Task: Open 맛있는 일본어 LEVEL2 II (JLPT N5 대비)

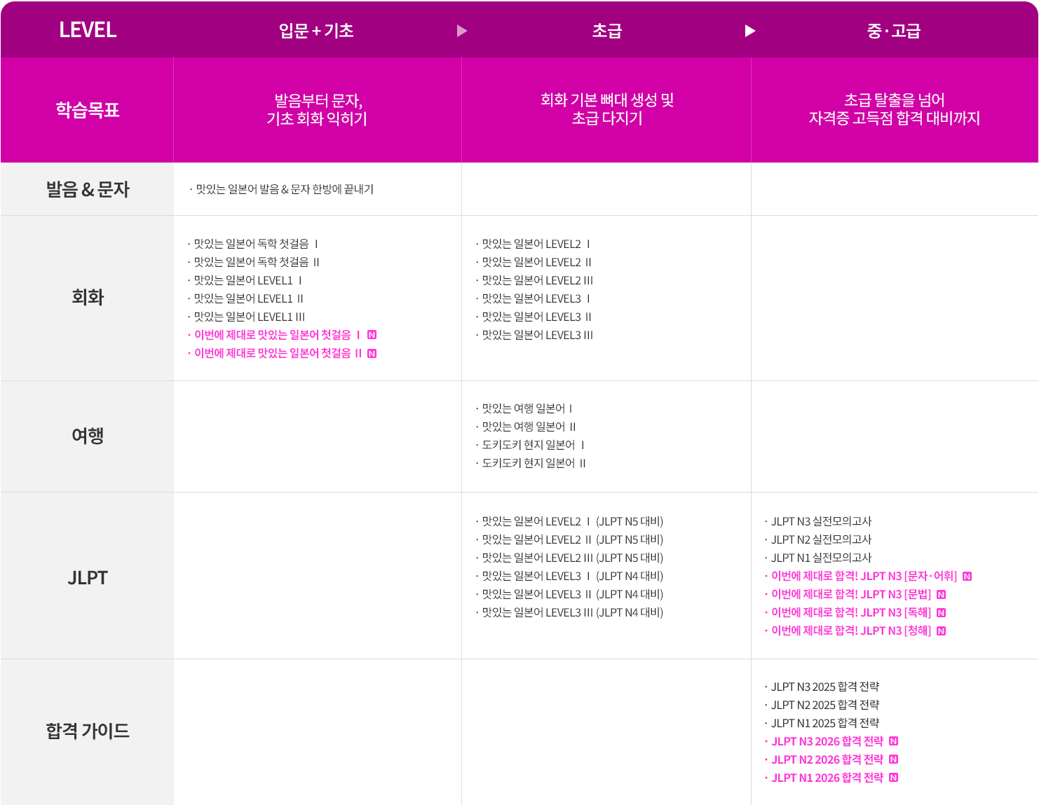Action: [570, 539]
